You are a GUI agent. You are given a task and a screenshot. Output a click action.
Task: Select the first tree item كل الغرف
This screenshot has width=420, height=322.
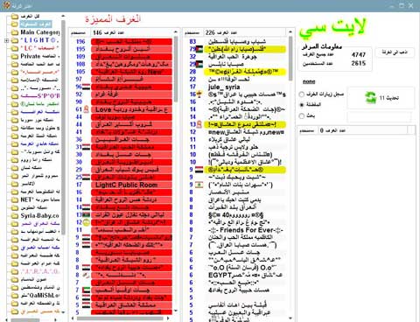pyautogui.click(x=30, y=17)
